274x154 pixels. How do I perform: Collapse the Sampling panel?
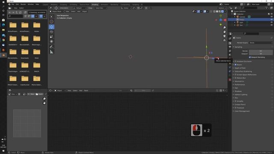(x=238, y=47)
